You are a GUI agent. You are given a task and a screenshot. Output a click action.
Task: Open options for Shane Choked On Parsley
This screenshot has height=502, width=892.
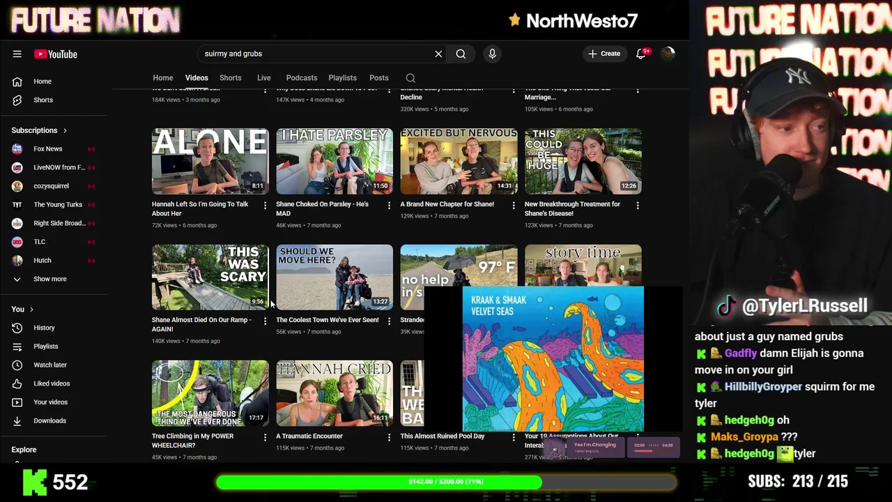coord(389,205)
